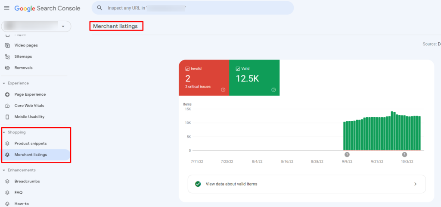Screen dimensions: 441x207
Task: Click chart annotation marker near 9/9/22
Action: coord(347,154)
